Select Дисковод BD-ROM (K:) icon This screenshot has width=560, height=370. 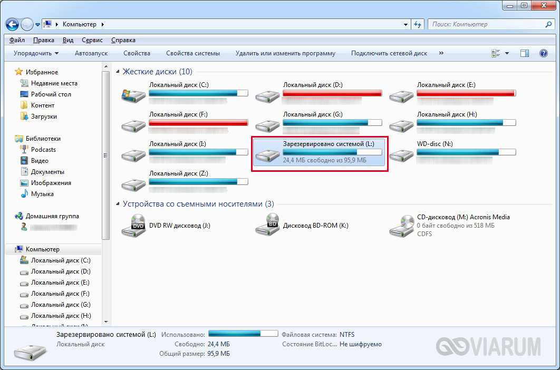pos(267,226)
